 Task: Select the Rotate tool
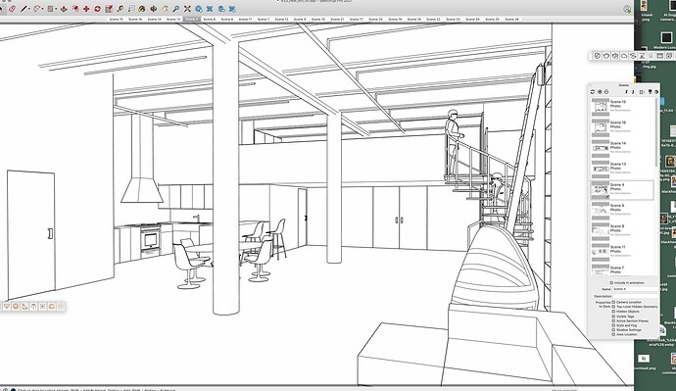[x=97, y=9]
